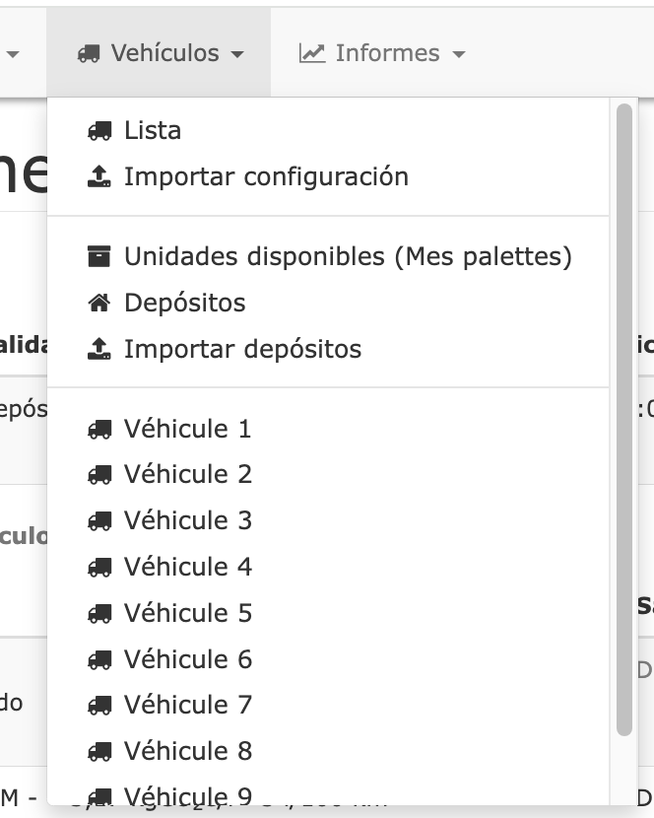Expand the Informes dropdown menu

tap(459, 55)
